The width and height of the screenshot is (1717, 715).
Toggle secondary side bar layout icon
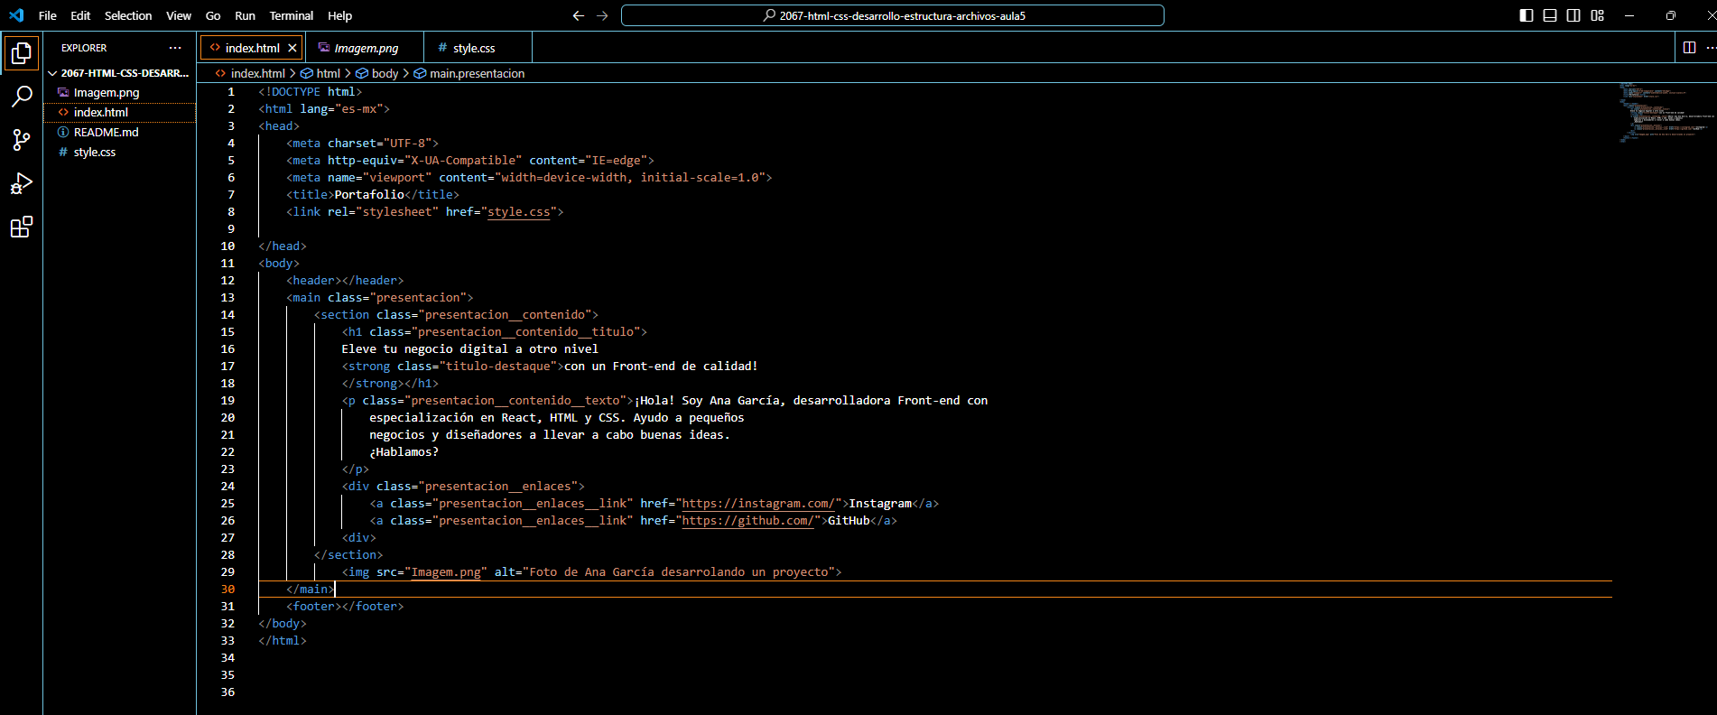tap(1573, 15)
